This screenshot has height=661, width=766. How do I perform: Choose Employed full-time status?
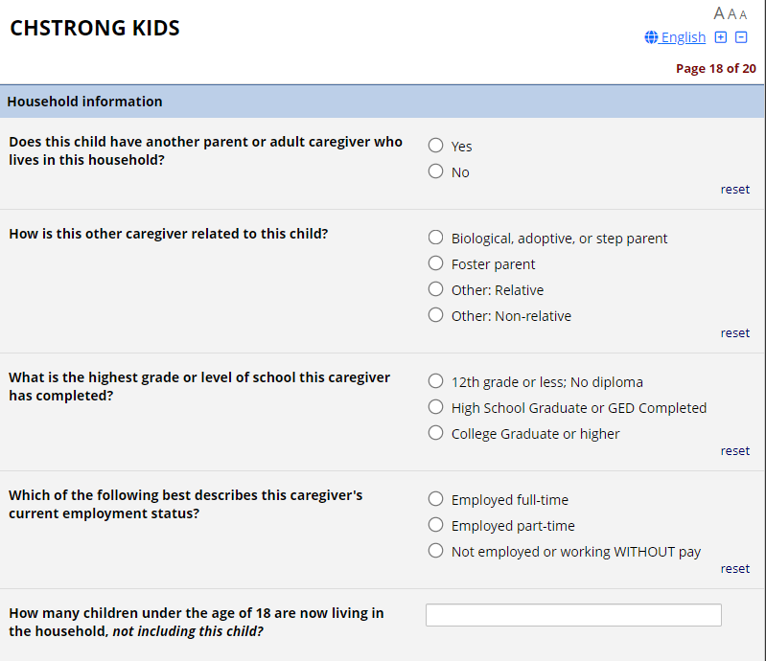tap(436, 499)
